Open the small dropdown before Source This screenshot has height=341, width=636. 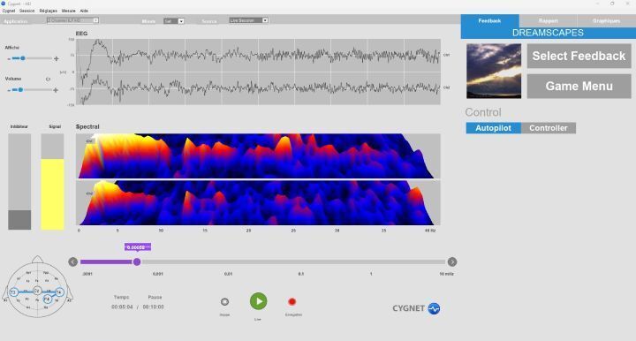coord(174,21)
